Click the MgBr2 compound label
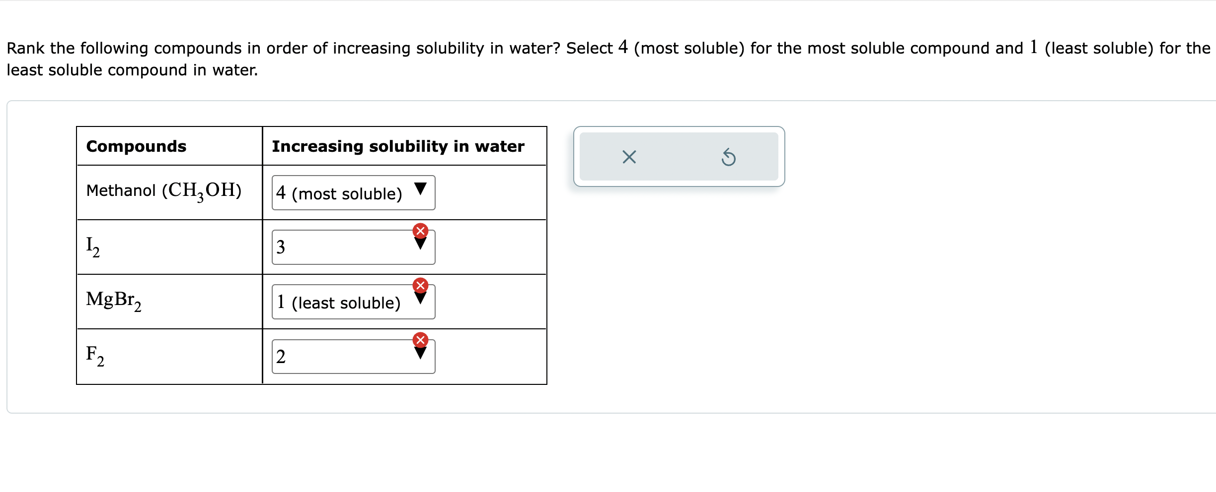 [114, 301]
